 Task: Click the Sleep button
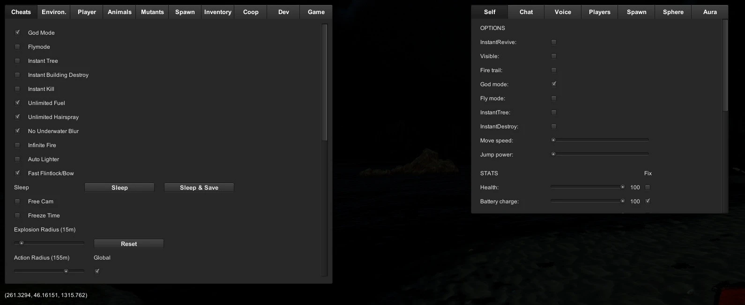coord(119,187)
